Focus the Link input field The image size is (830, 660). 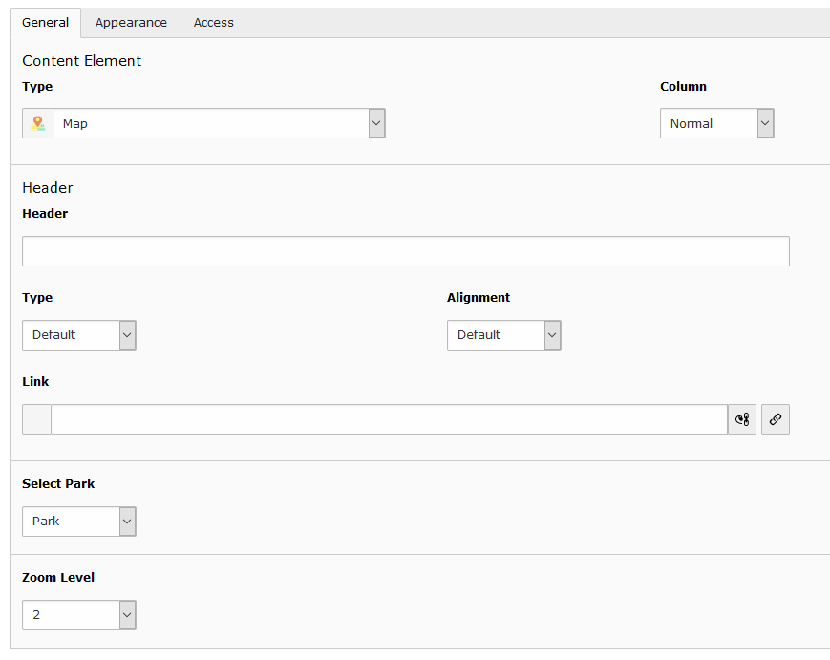389,419
